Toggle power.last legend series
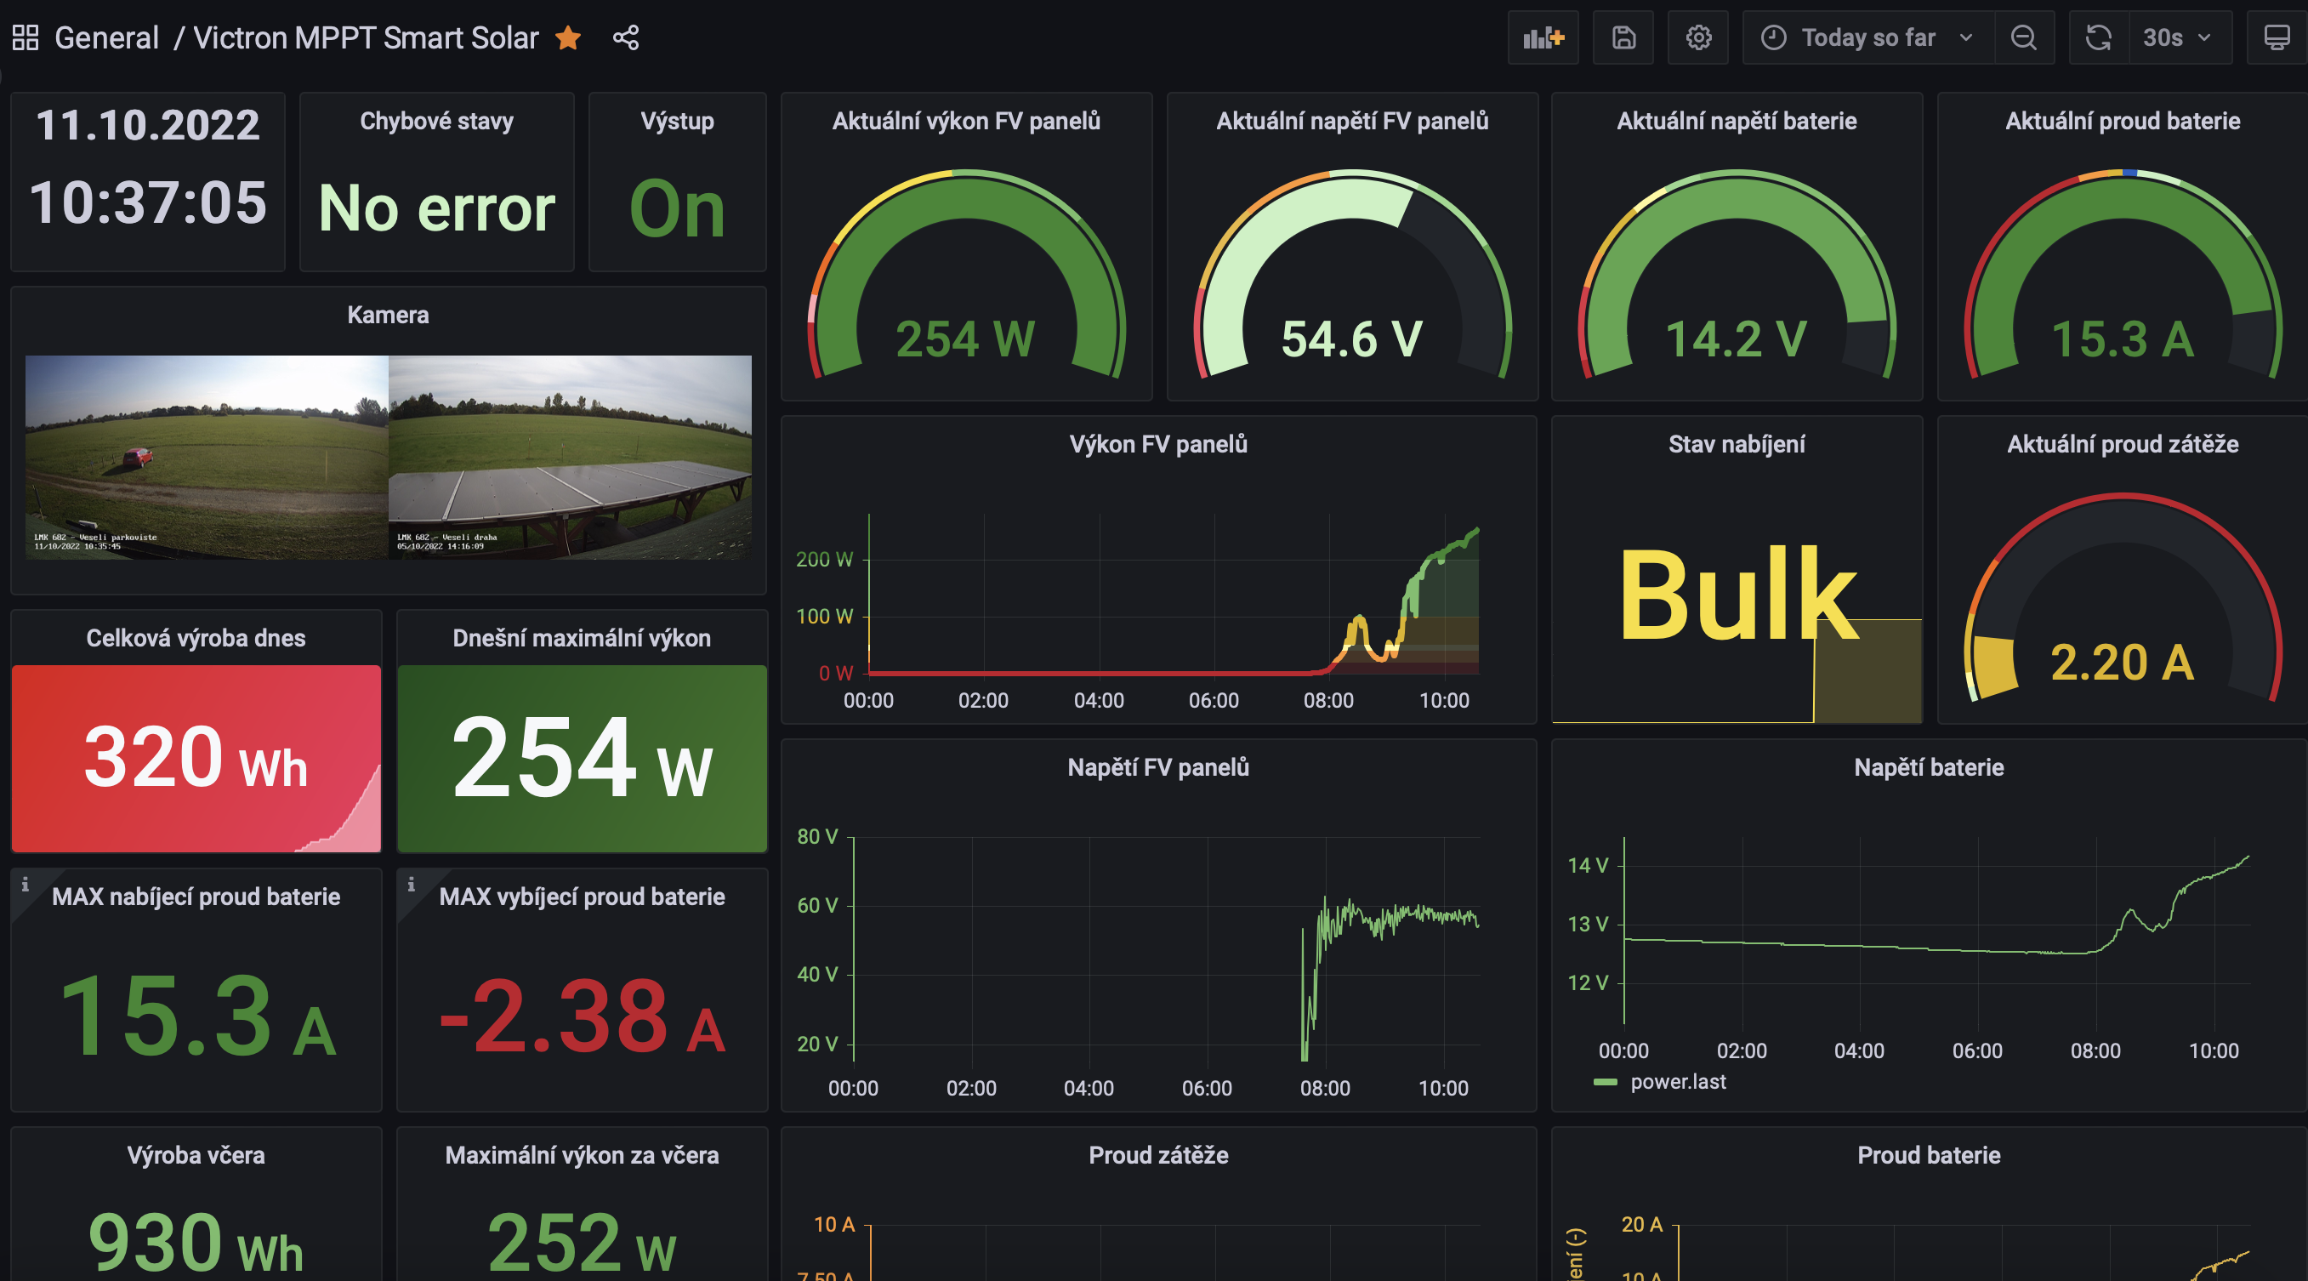The height and width of the screenshot is (1281, 2308). tap(1677, 1082)
